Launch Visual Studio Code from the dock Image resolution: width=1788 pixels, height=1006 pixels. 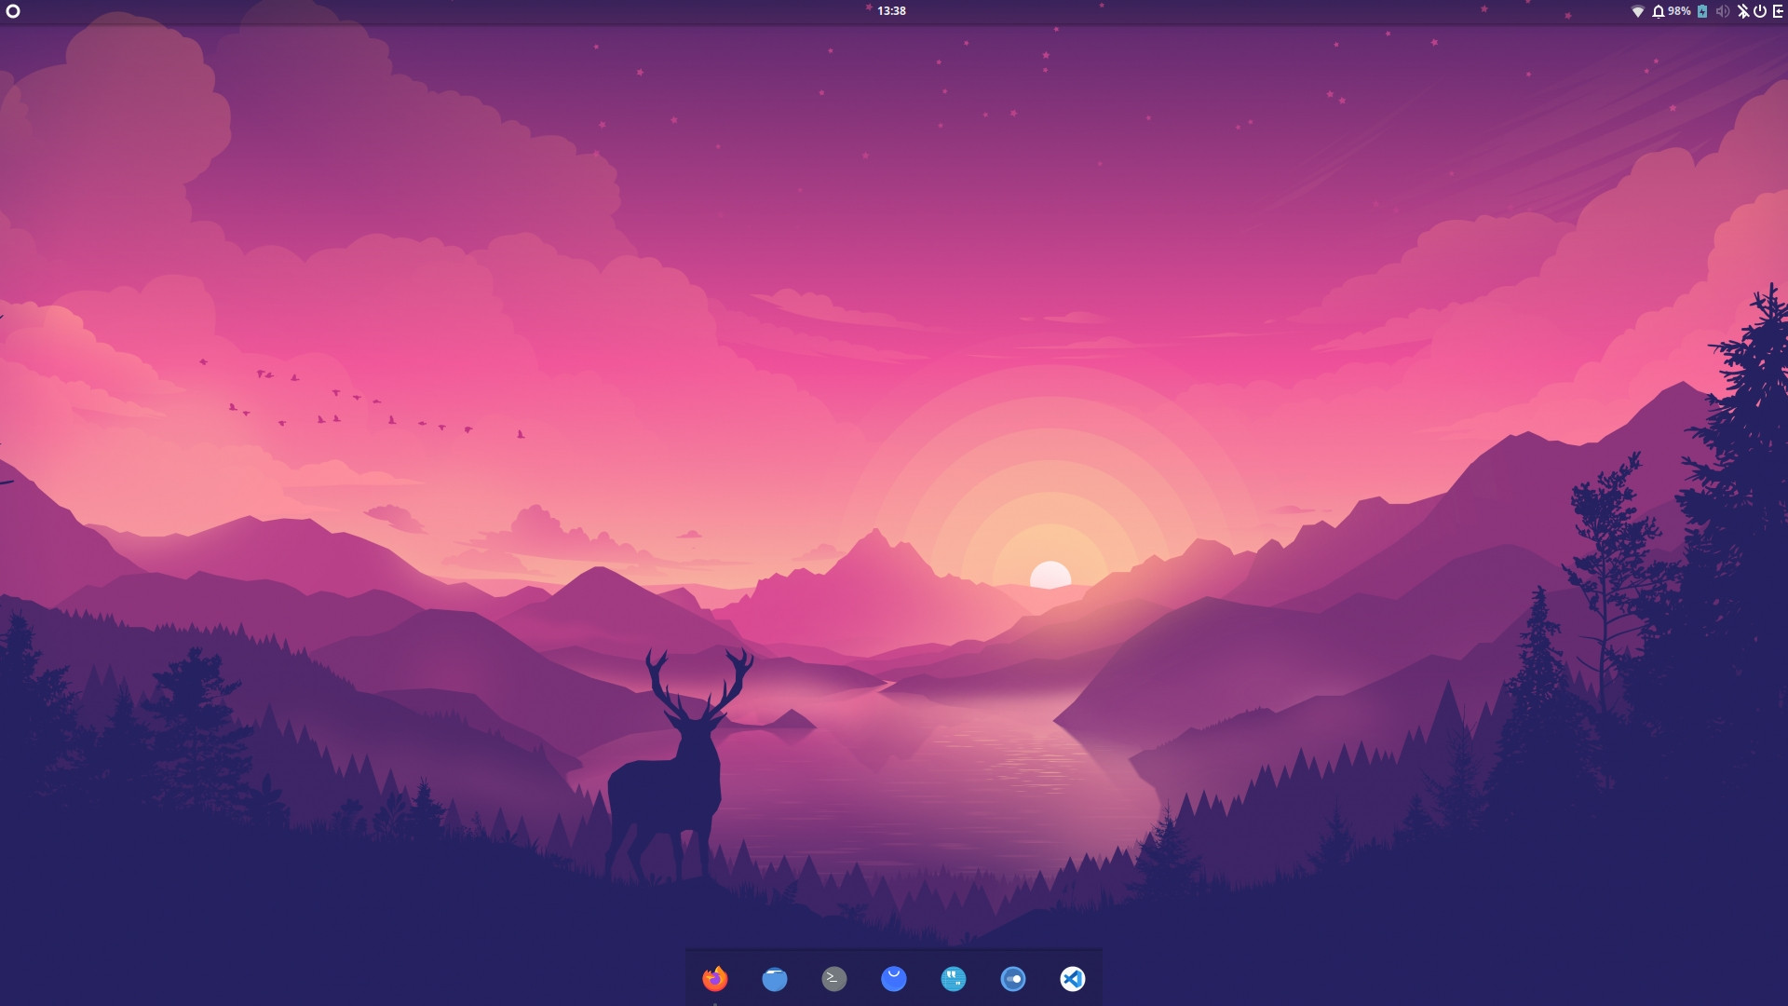pyautogui.click(x=1073, y=978)
